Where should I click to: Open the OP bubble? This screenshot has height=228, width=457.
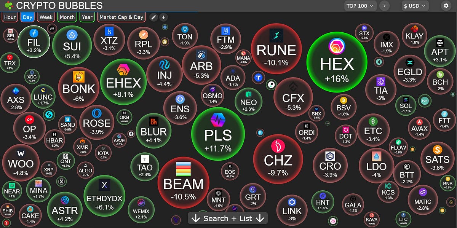click(x=30, y=128)
